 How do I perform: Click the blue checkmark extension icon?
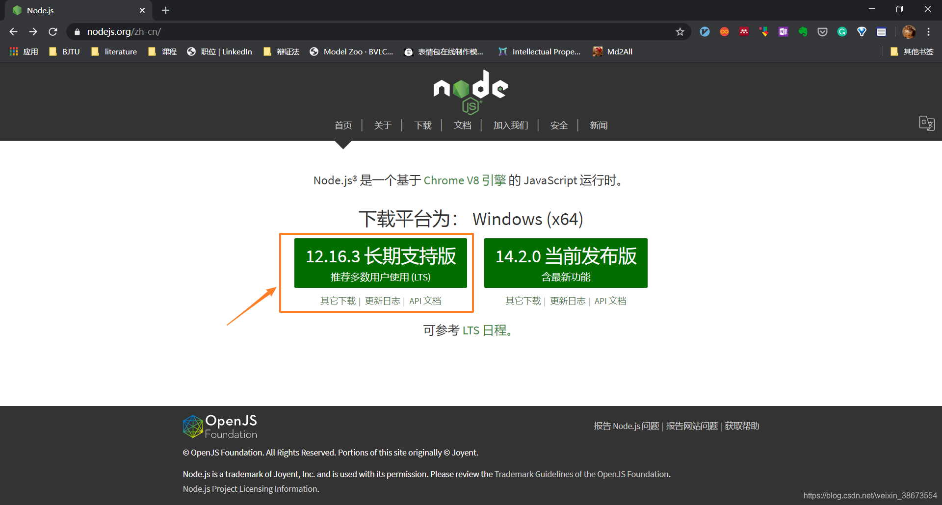point(705,32)
